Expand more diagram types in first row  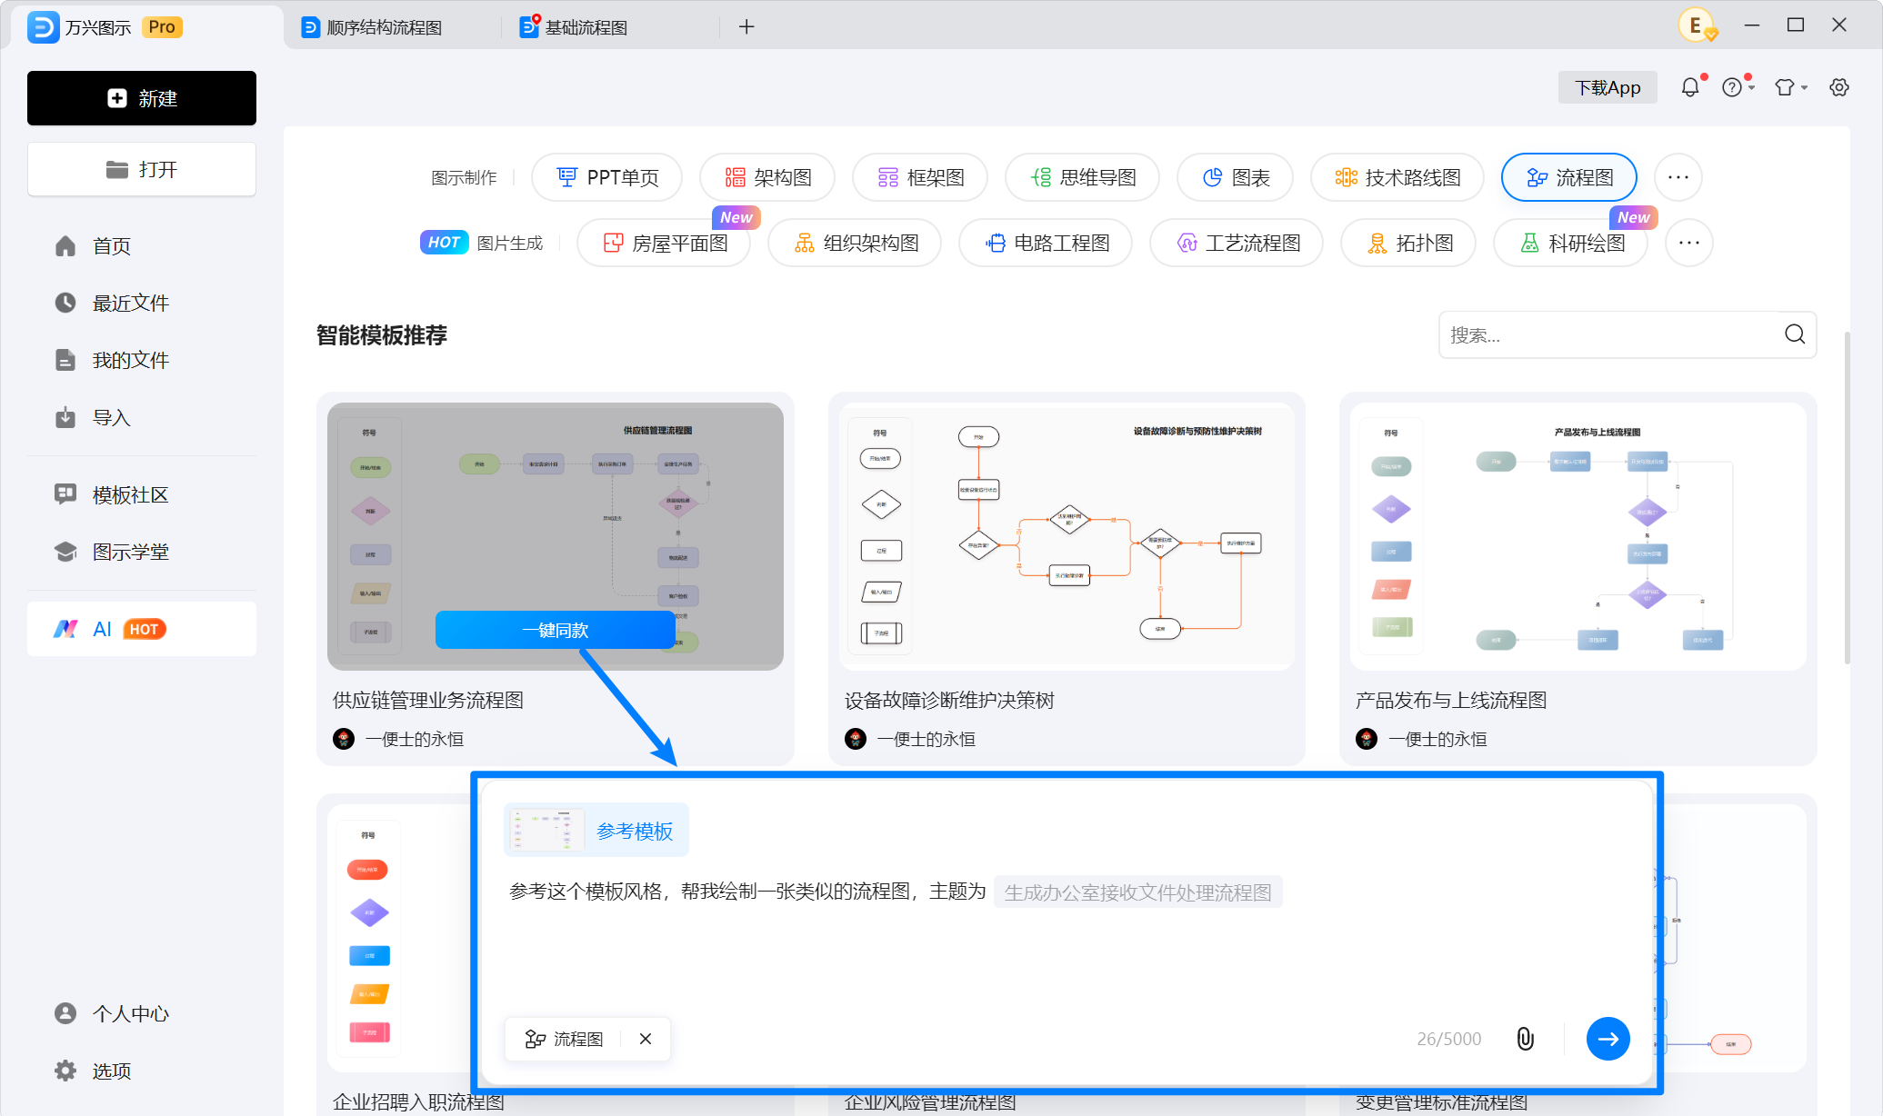coord(1678,177)
